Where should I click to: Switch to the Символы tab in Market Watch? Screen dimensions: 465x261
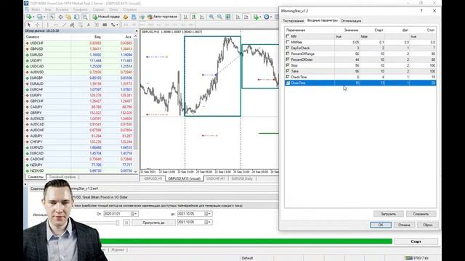36,177
